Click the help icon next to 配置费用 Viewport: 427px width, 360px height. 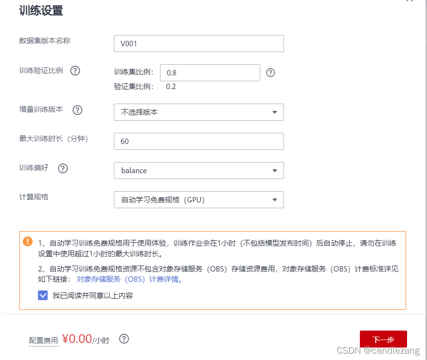click(x=124, y=339)
